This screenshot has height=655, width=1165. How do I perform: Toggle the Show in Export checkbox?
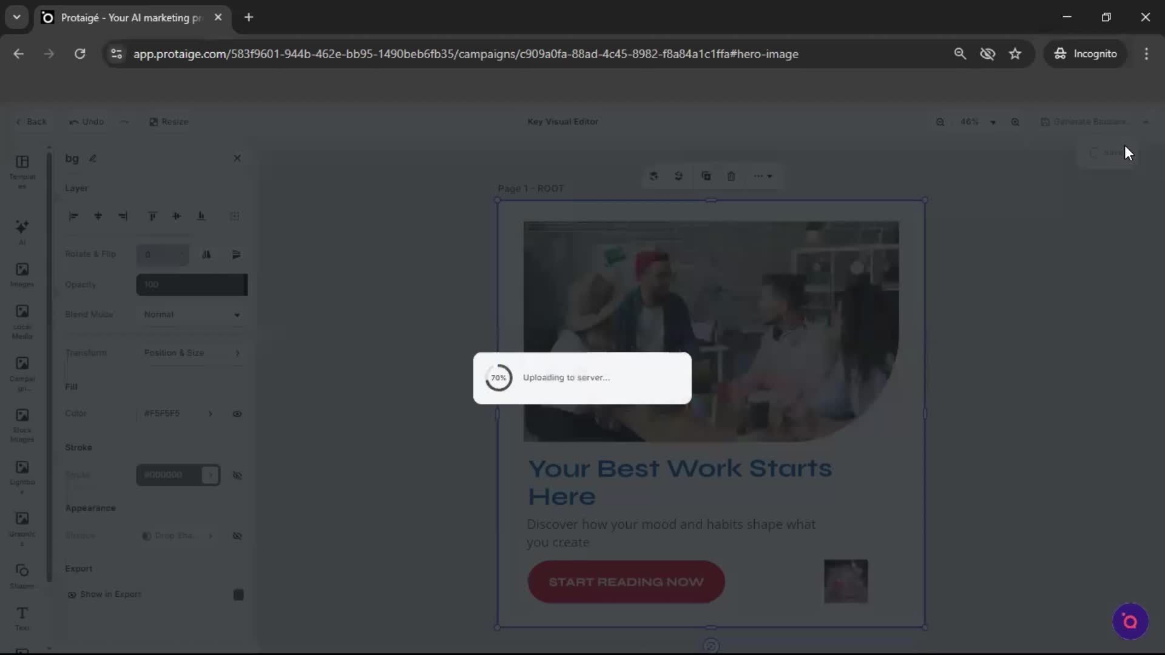(238, 594)
